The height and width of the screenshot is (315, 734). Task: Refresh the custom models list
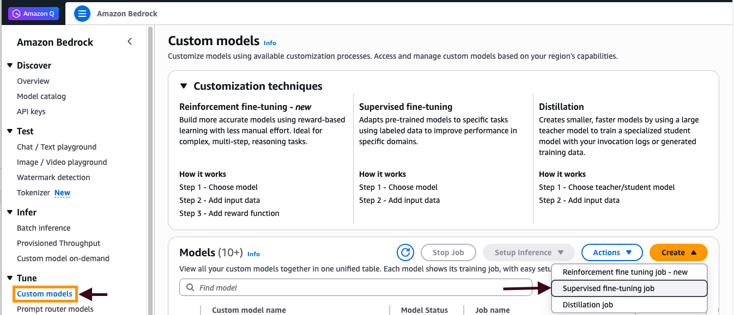405,252
